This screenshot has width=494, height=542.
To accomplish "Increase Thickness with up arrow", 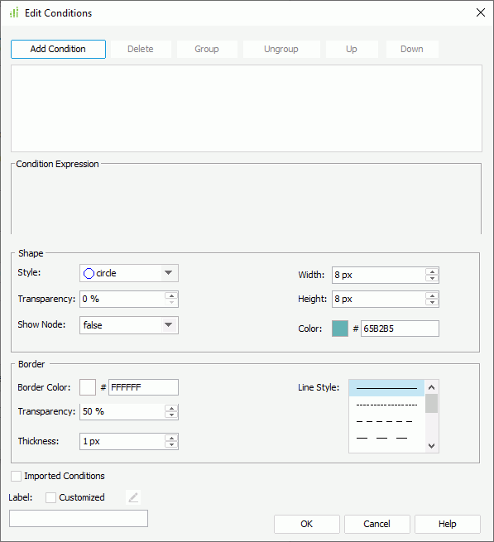I will point(171,438).
